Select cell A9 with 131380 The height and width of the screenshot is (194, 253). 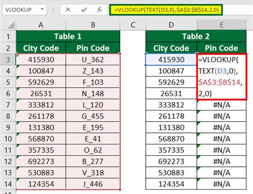pos(41,128)
